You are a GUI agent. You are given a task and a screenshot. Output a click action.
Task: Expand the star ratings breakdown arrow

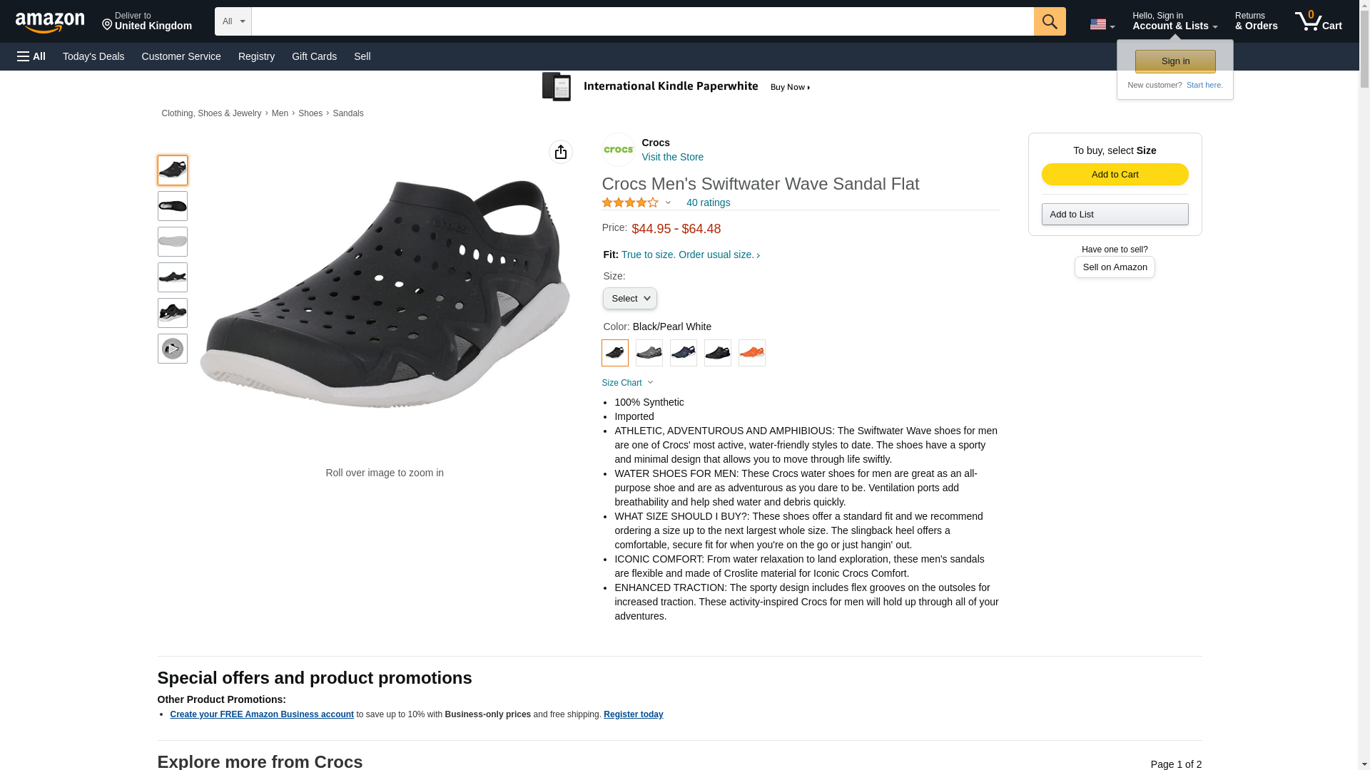coord(669,202)
